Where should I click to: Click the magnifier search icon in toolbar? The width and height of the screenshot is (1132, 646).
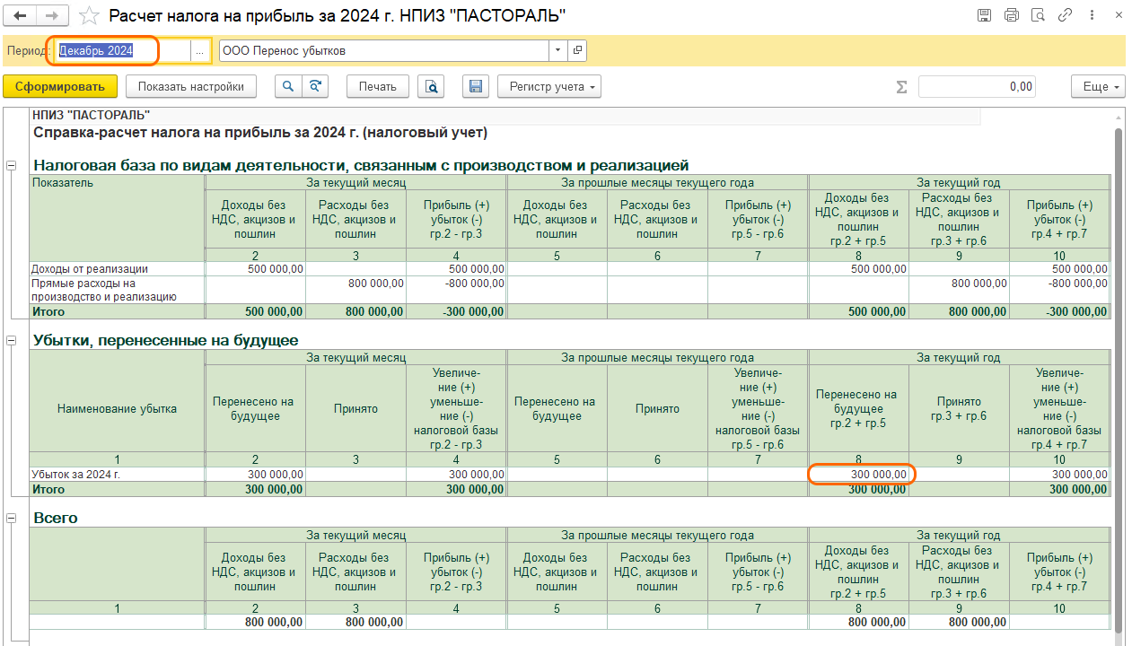(288, 86)
